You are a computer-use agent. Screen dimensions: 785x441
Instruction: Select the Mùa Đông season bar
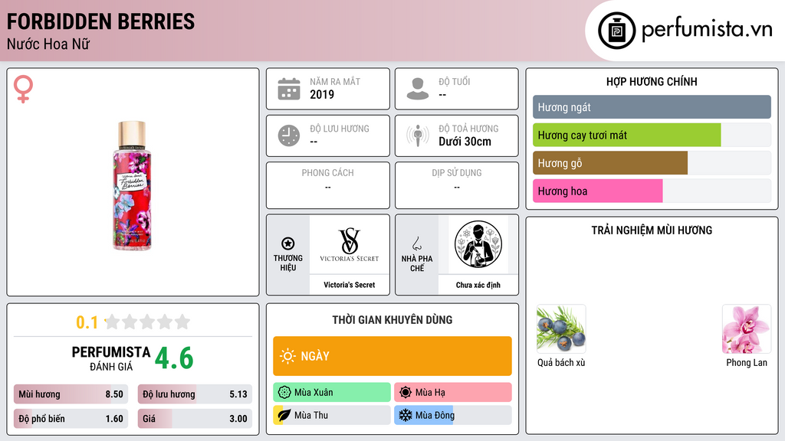(x=453, y=415)
